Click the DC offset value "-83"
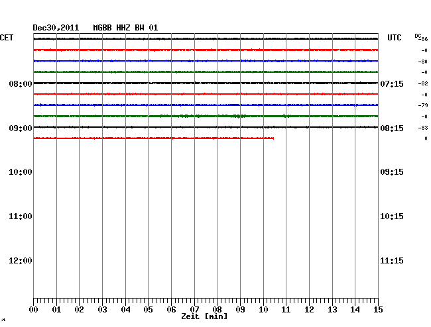Screen dimensions: 431x327 pyautogui.click(x=423, y=128)
